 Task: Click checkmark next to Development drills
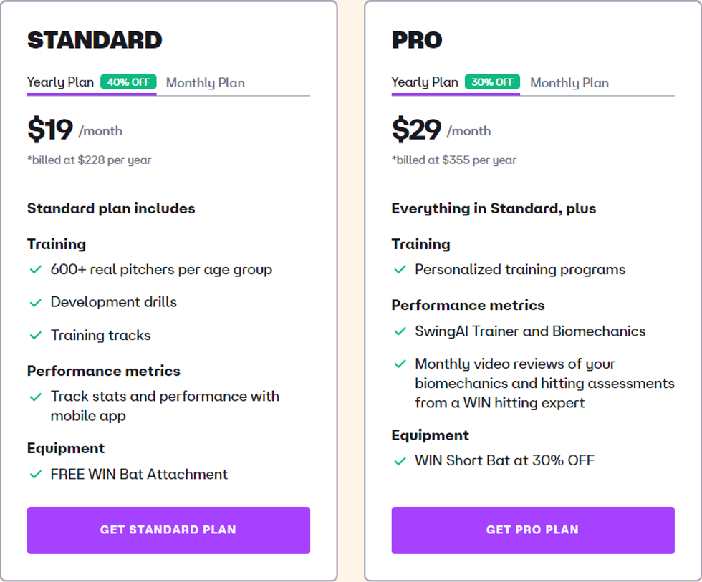[35, 303]
